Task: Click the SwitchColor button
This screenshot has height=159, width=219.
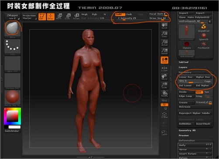Action: tap(12, 131)
